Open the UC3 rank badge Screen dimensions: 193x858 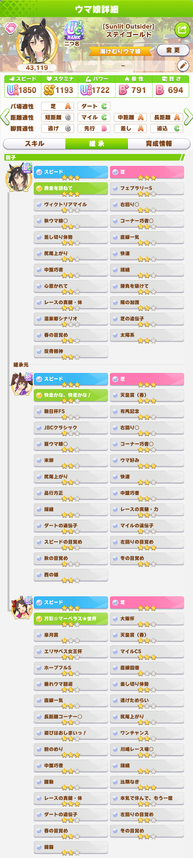point(74,31)
